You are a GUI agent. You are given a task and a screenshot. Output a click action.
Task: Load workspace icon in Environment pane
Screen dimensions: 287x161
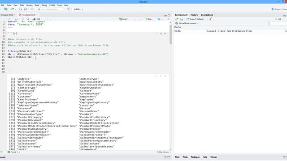177,19
